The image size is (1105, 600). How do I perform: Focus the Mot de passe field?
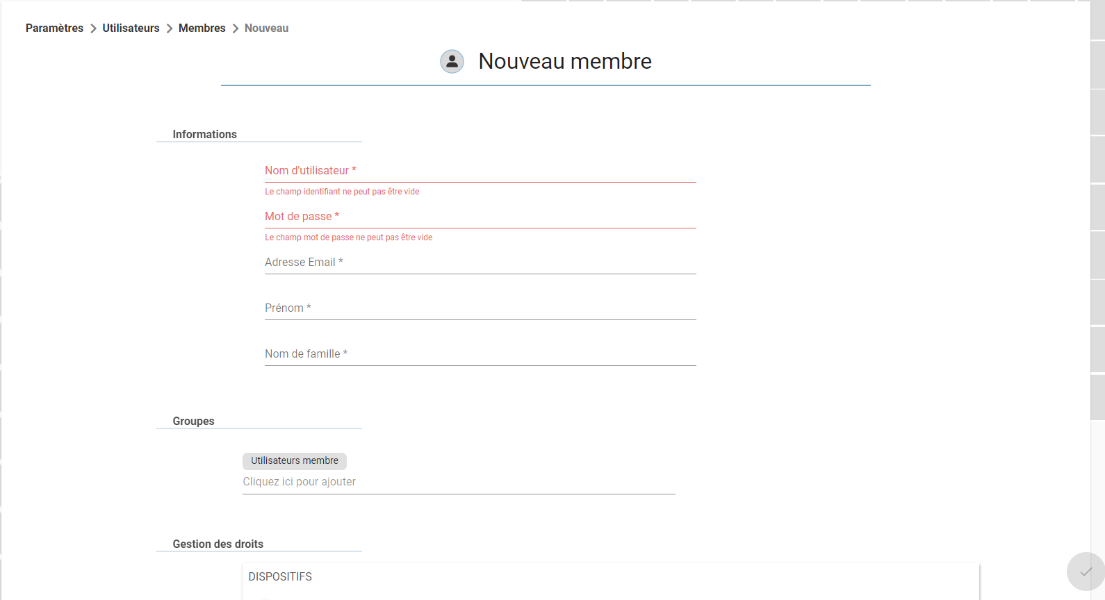click(x=480, y=217)
